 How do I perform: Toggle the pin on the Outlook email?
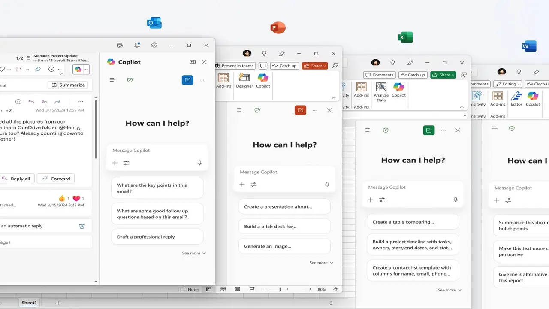(37, 69)
